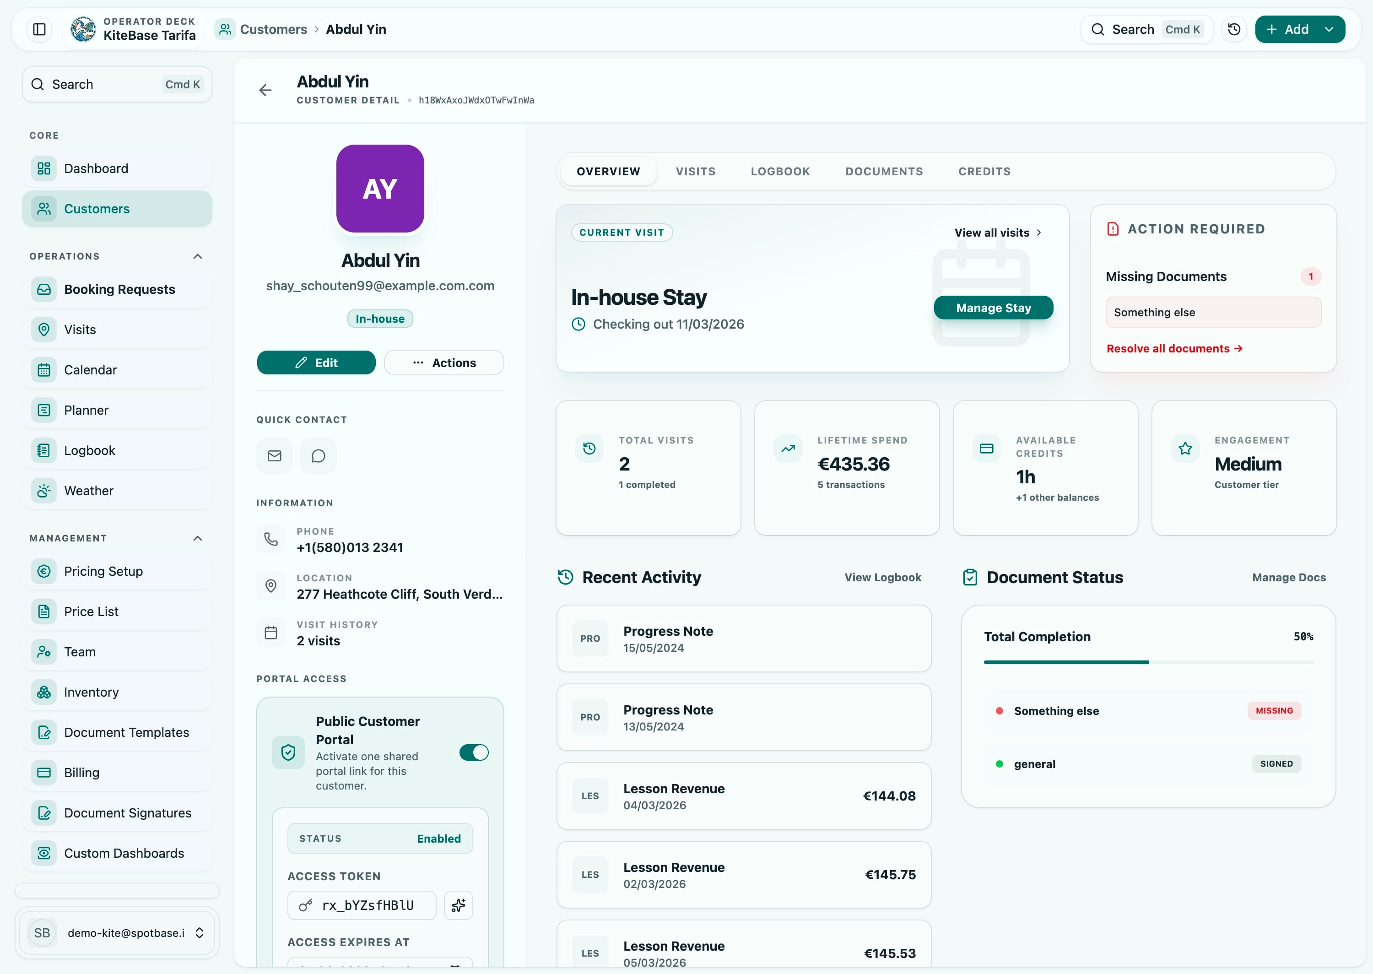This screenshot has width=1373, height=974.
Task: Click the Total Completion progress bar
Action: click(1148, 662)
